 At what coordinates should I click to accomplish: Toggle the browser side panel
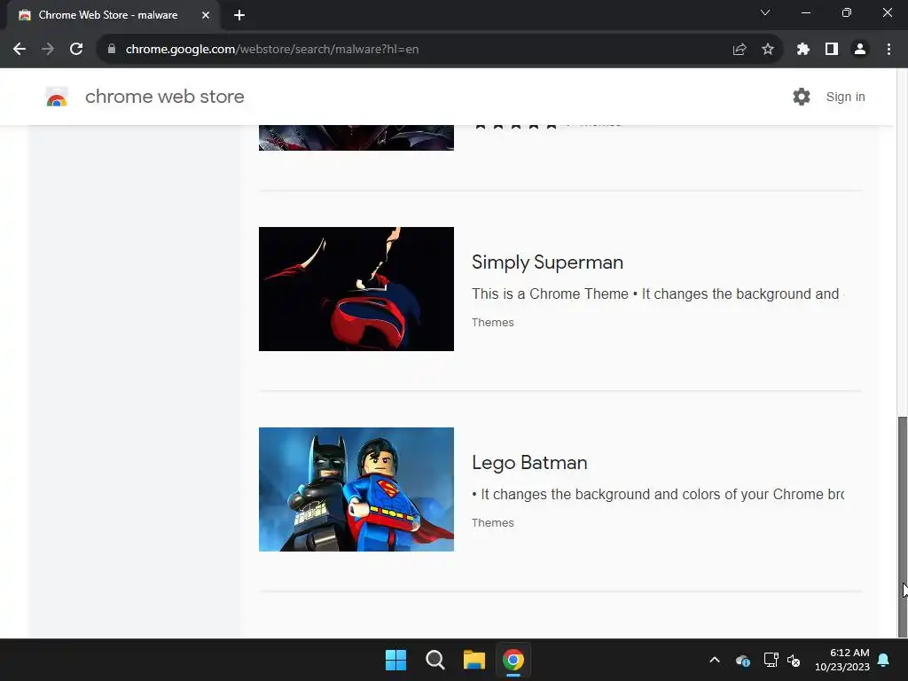click(x=832, y=50)
